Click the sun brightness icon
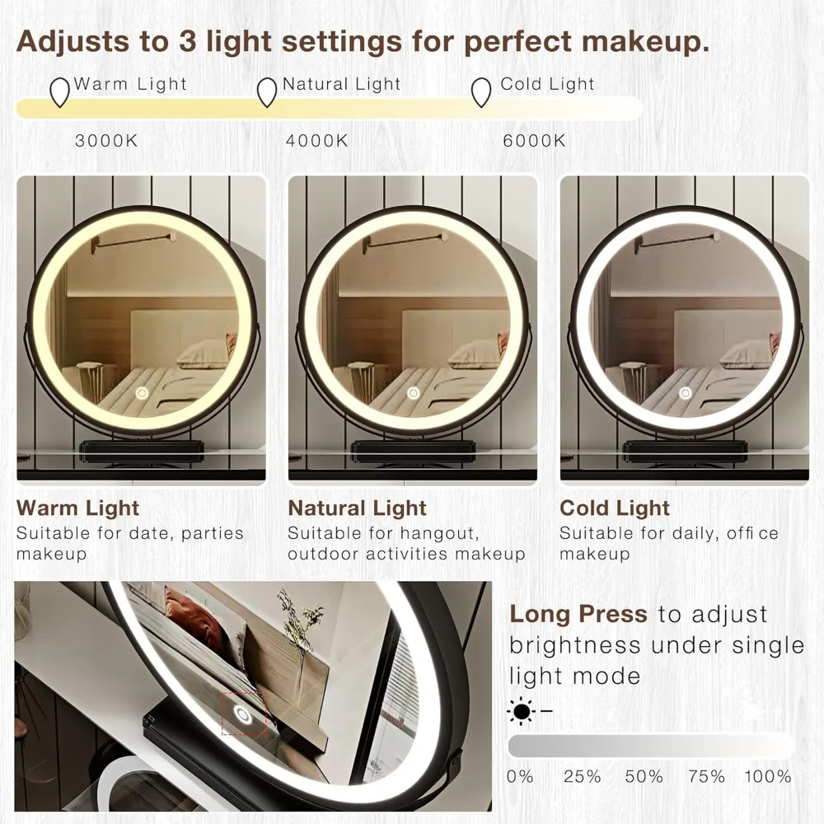This screenshot has width=824, height=824. click(x=522, y=712)
